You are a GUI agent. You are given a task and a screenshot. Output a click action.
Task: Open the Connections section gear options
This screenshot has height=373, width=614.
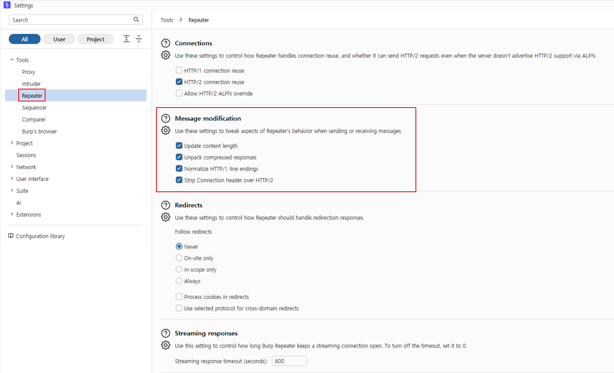coord(165,55)
